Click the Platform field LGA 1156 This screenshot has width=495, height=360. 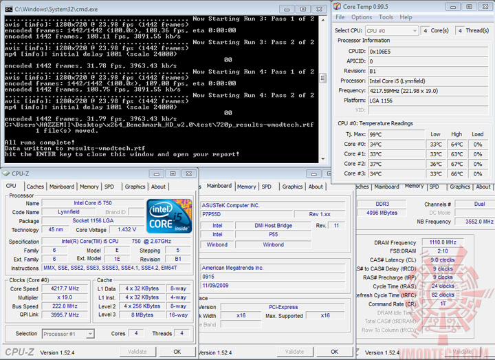click(x=428, y=100)
